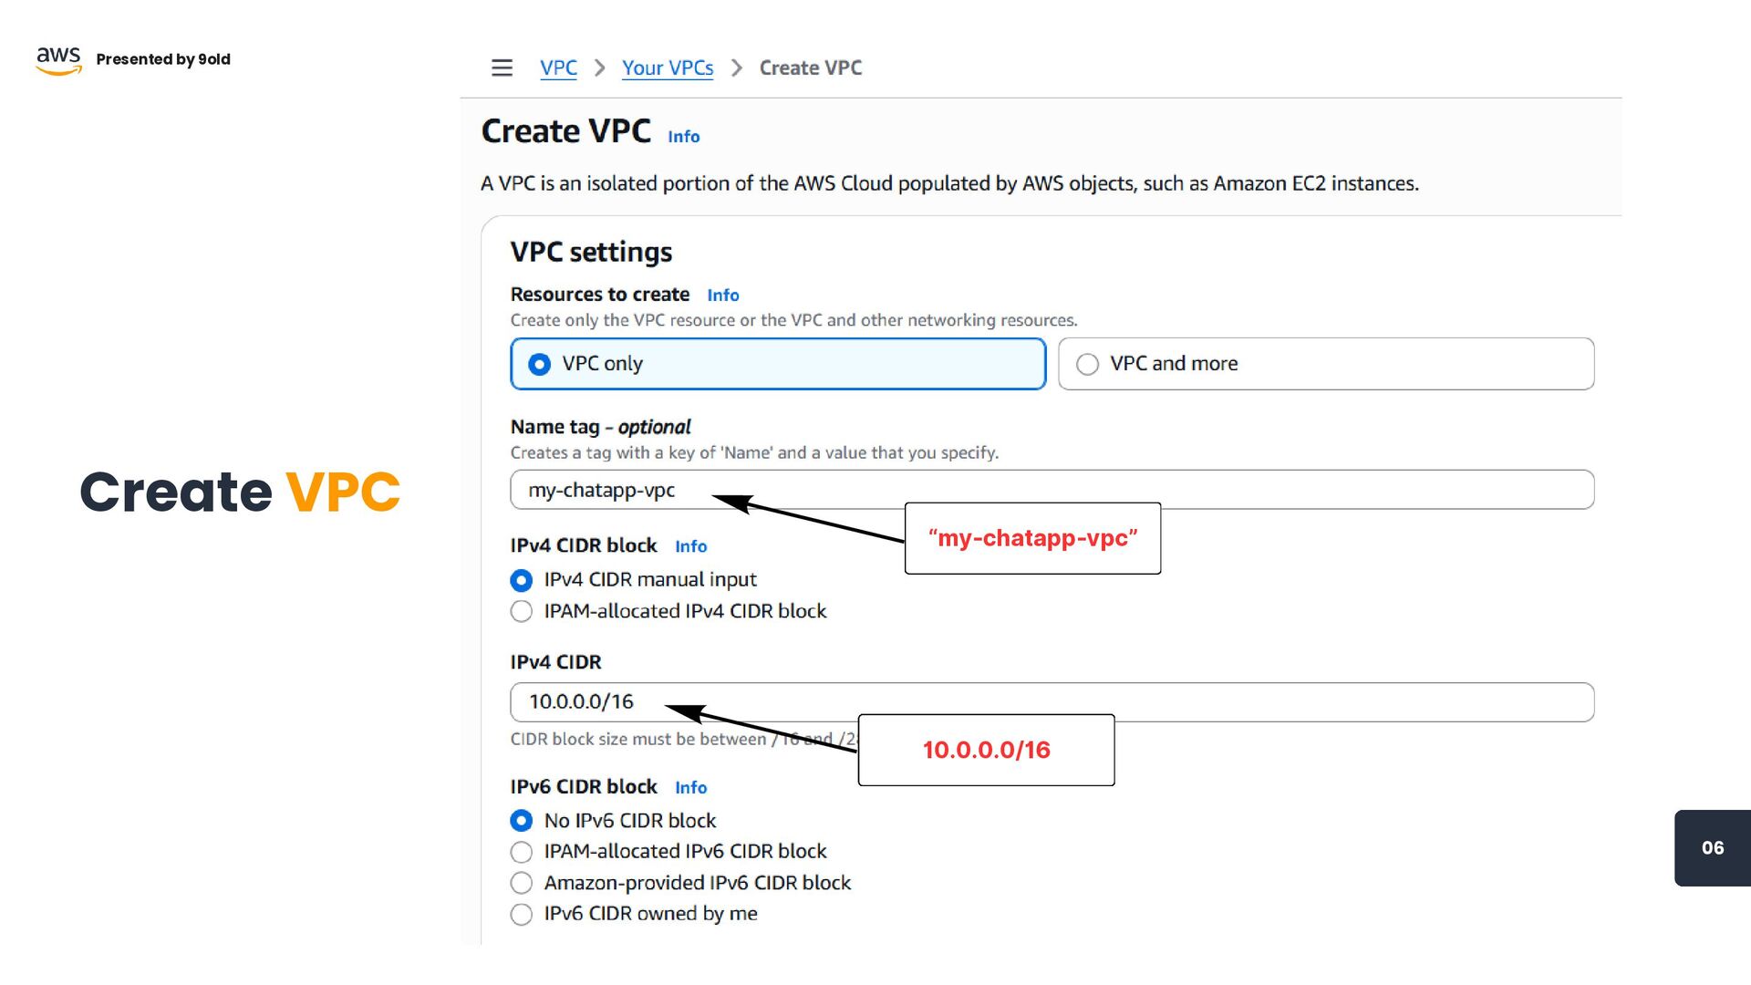The image size is (1751, 985).
Task: Open Info link for IPv6 CIDR block
Action: pos(690,788)
